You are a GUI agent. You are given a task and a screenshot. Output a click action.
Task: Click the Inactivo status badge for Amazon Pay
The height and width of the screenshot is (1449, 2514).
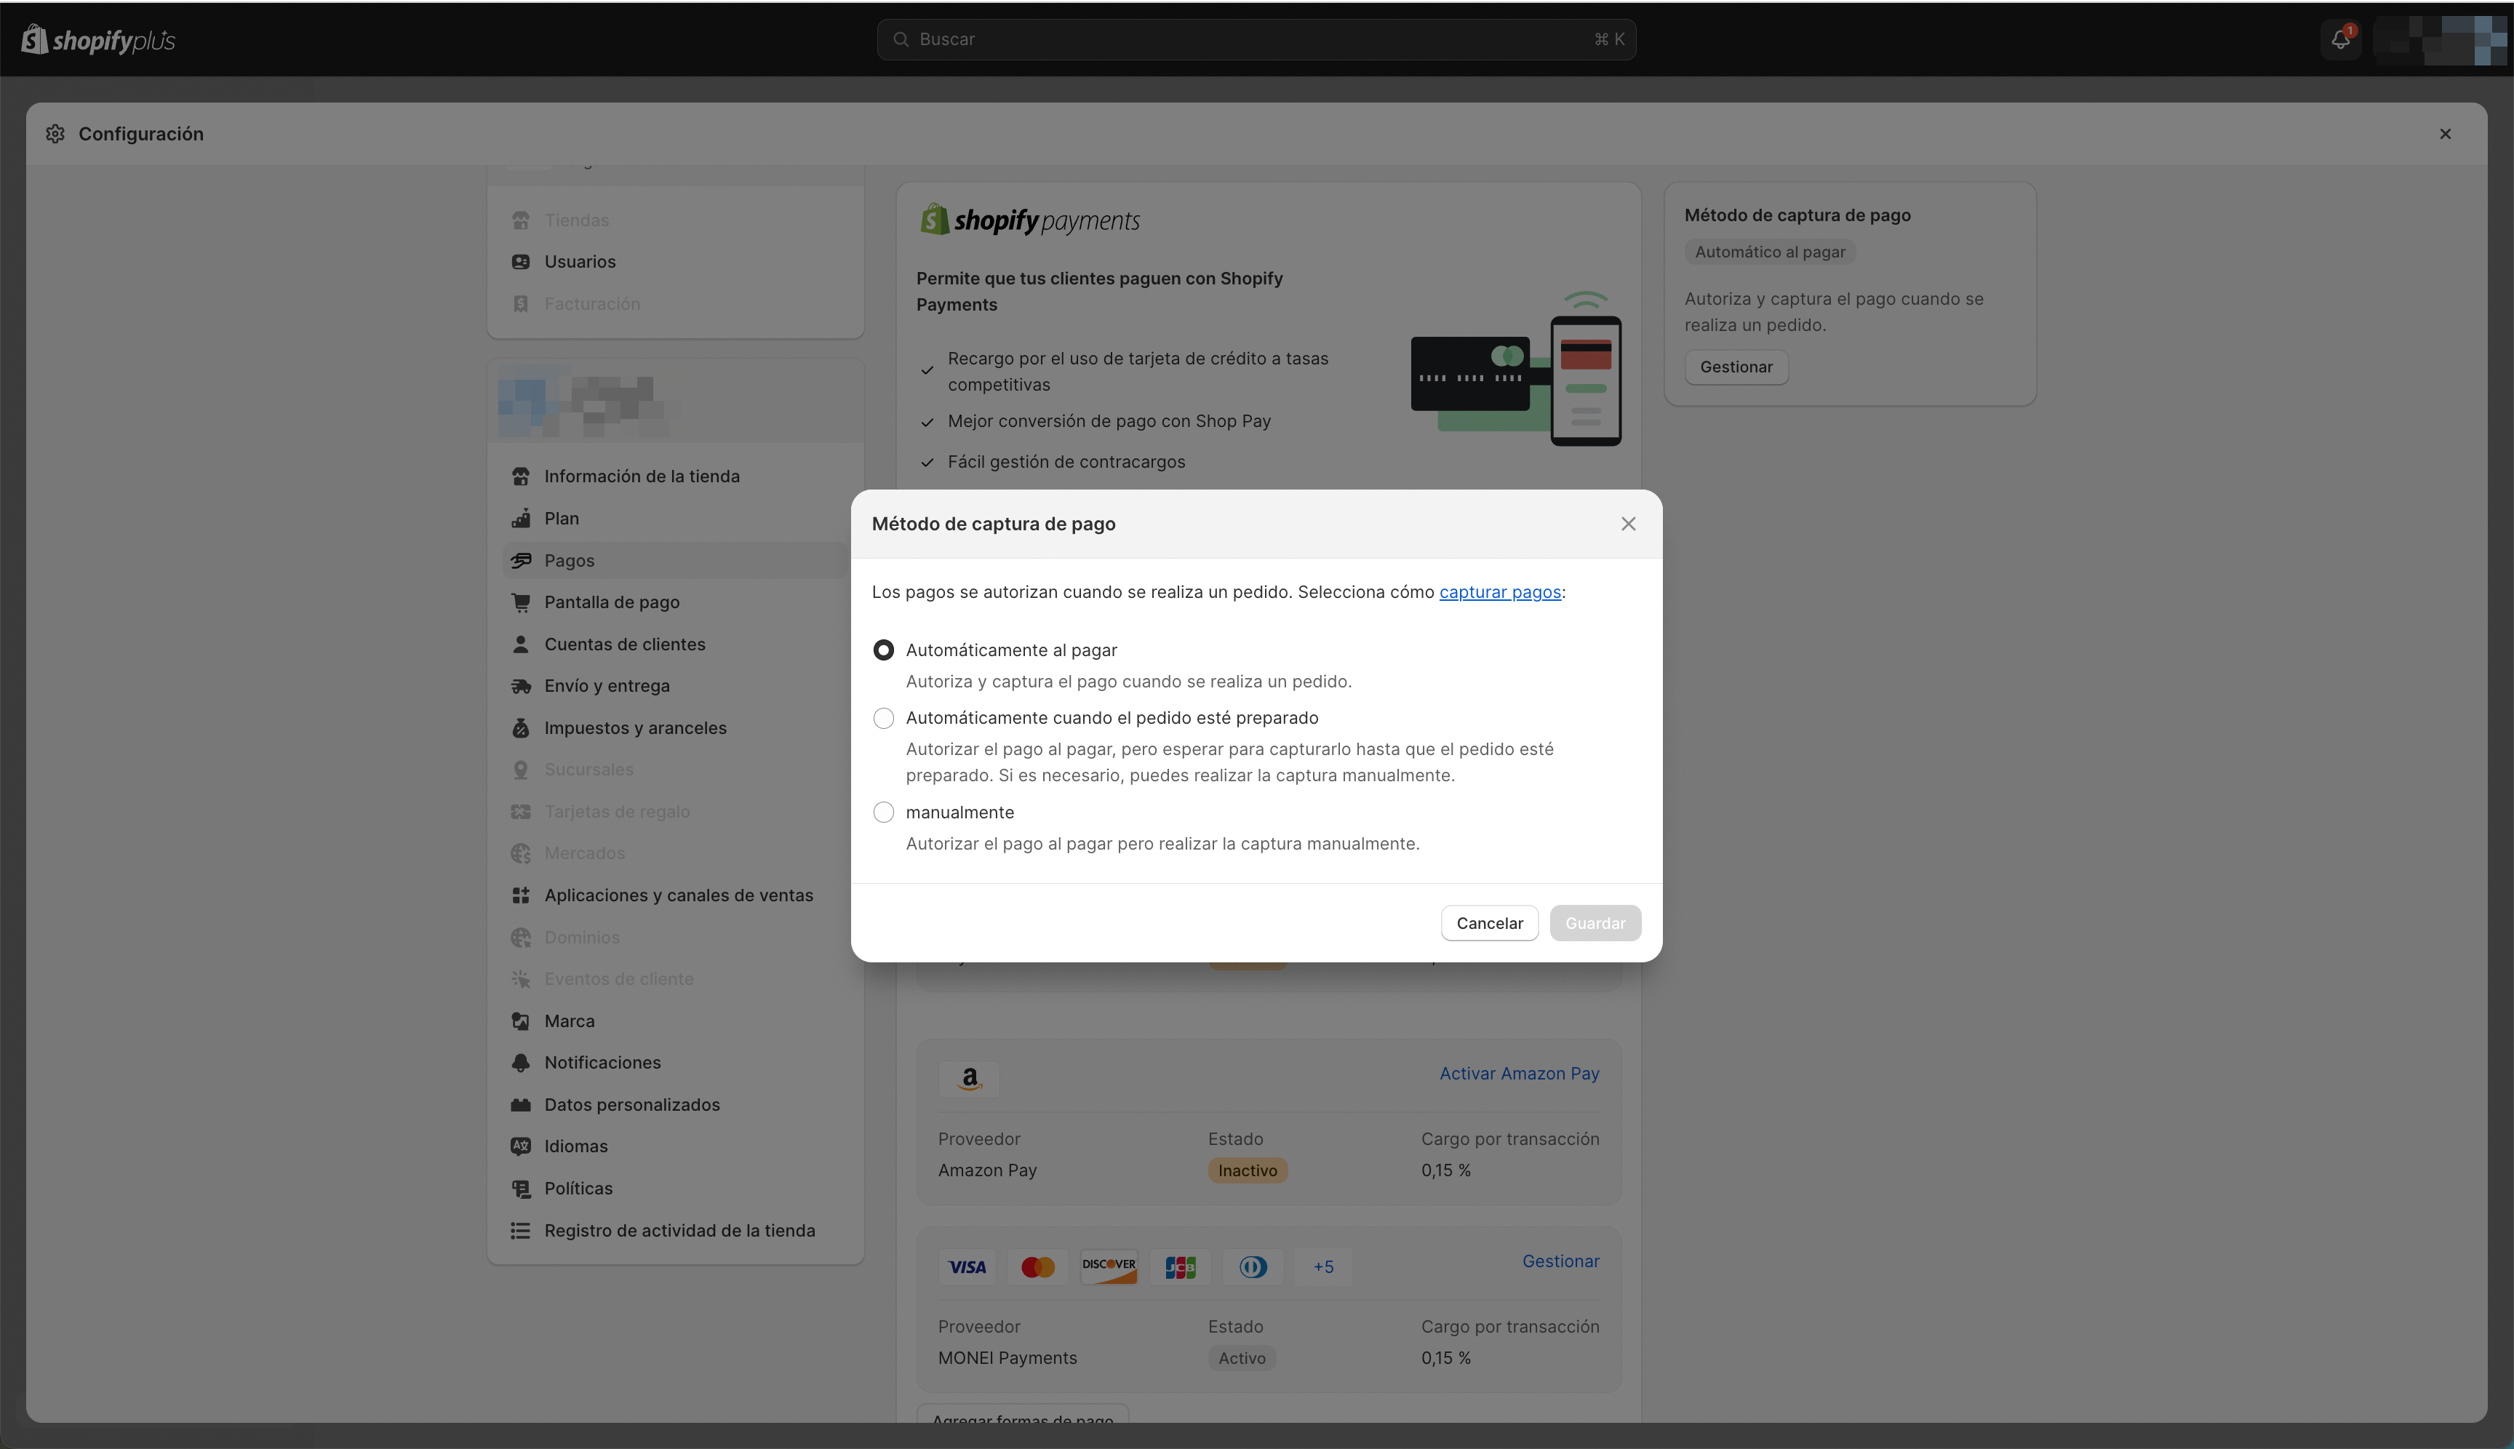(1247, 1170)
